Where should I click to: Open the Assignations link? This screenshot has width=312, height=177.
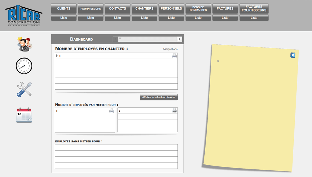(170, 49)
